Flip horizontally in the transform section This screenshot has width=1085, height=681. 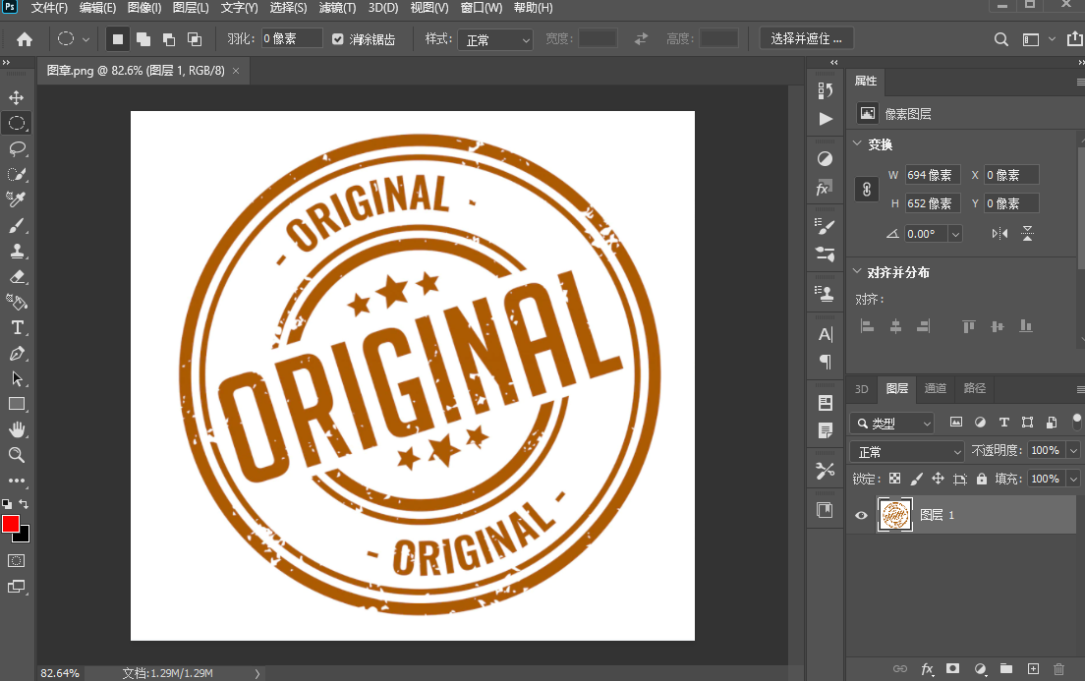click(999, 234)
